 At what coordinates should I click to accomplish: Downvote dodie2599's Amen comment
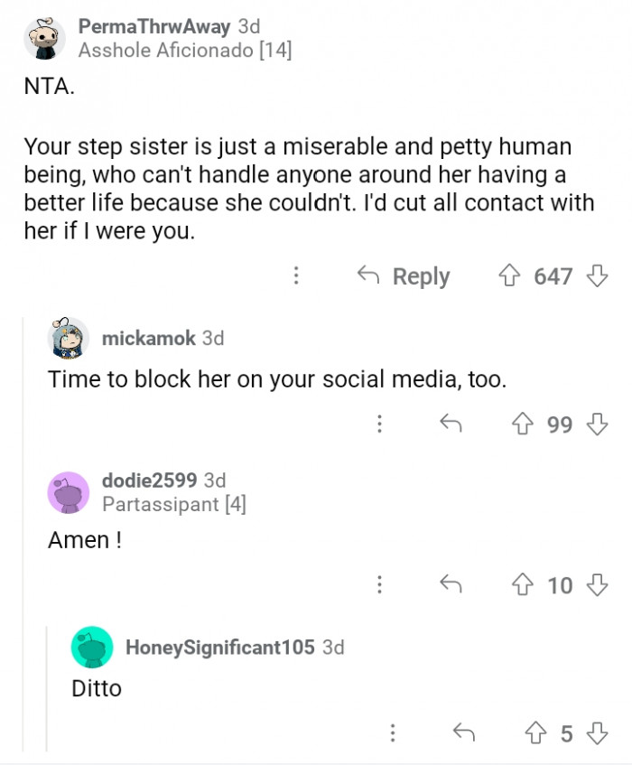[595, 585]
